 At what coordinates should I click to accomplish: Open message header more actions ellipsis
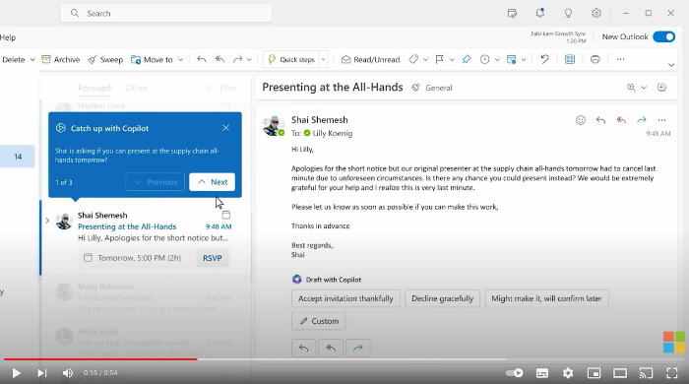click(661, 120)
